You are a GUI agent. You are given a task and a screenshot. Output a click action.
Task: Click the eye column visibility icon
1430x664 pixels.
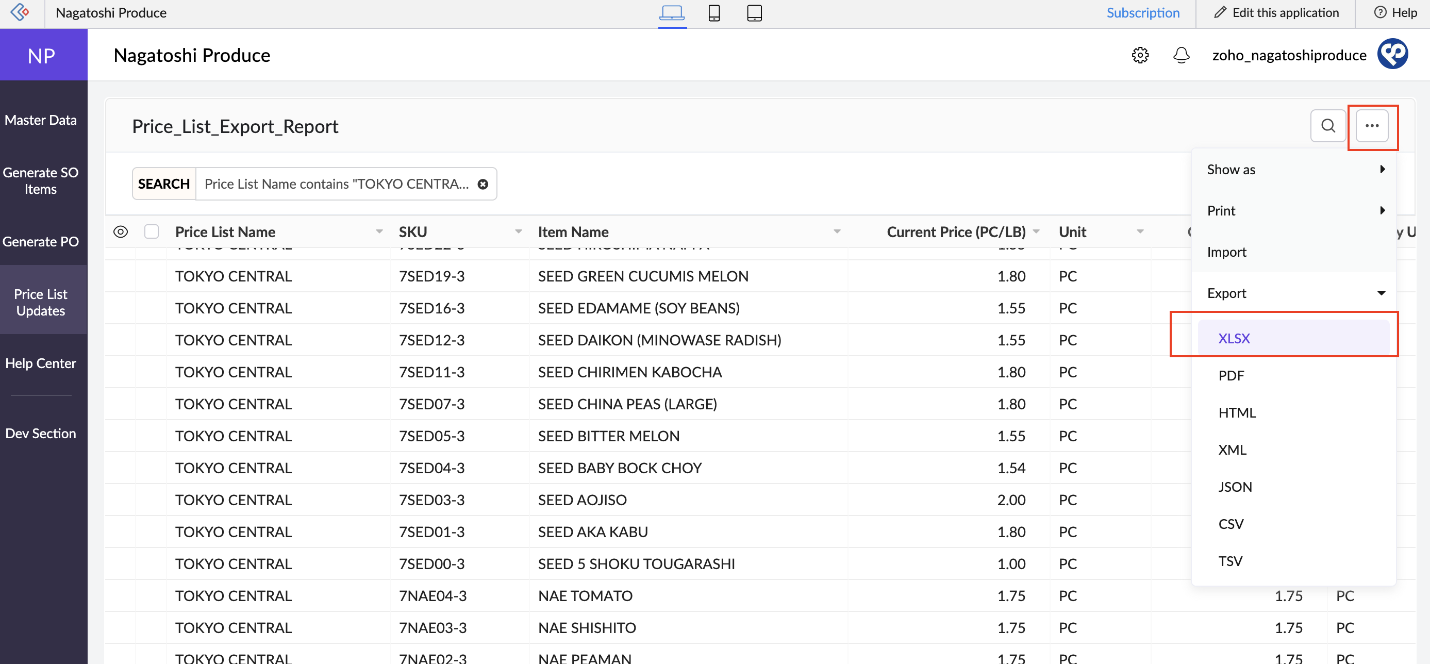click(x=121, y=231)
